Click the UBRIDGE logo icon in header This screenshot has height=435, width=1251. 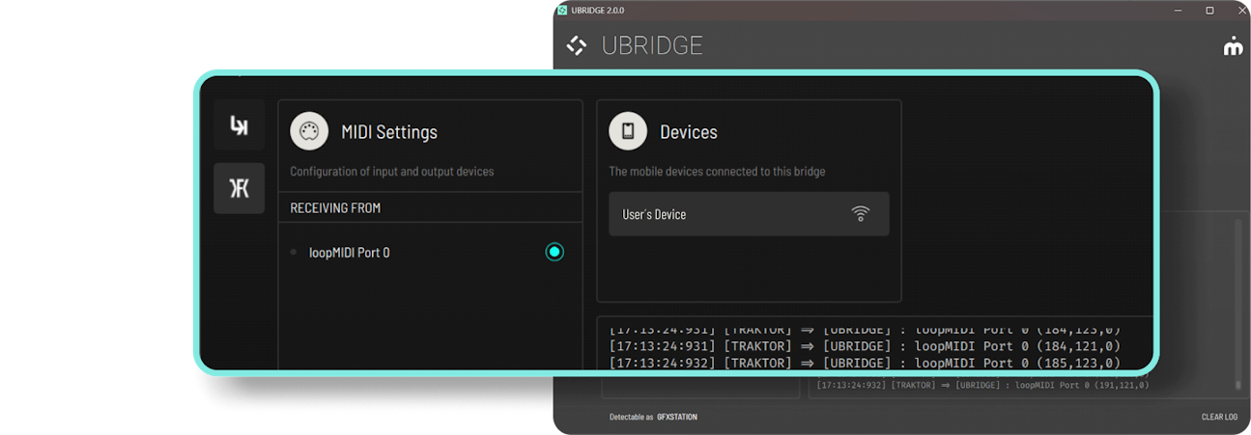click(x=577, y=45)
